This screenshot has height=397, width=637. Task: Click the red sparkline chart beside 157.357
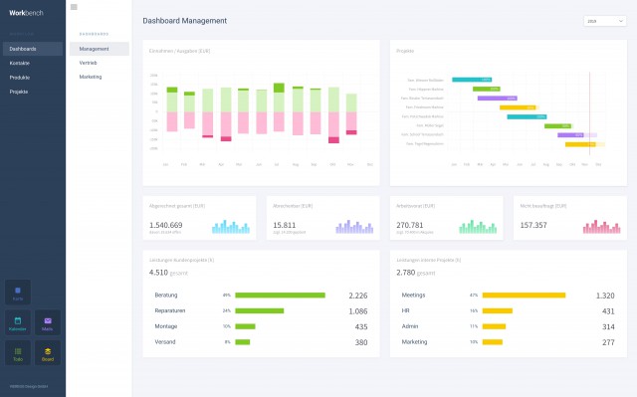point(601,227)
